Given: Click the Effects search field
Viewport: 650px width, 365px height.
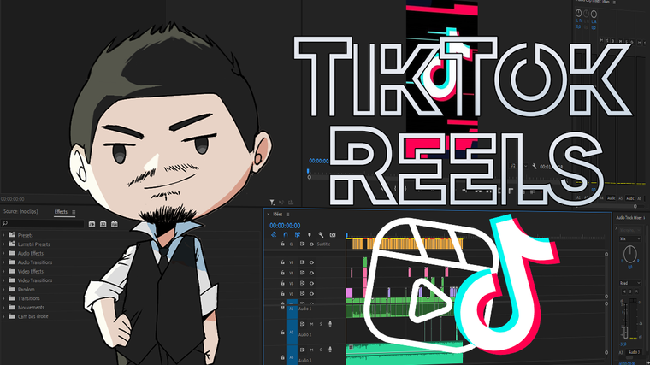Looking at the screenshot, I should point(43,224).
